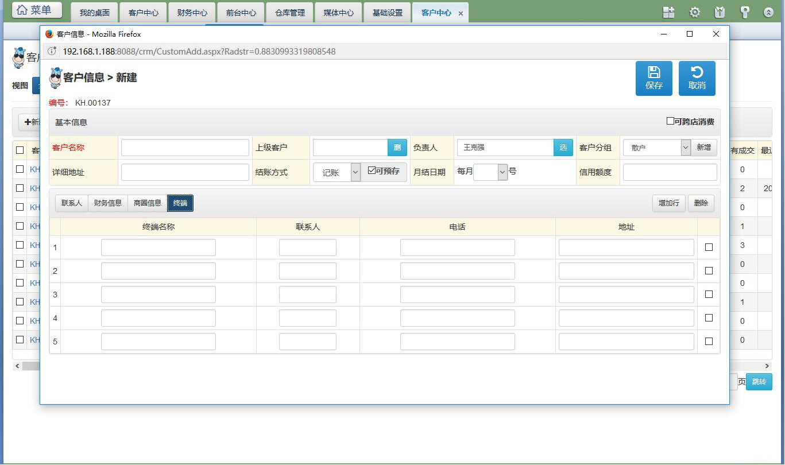Check the 可跨店消费 checkbox
This screenshot has height=465, width=785.
[670, 121]
